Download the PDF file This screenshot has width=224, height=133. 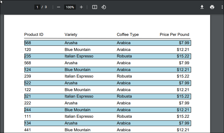pyautogui.click(x=202, y=7)
